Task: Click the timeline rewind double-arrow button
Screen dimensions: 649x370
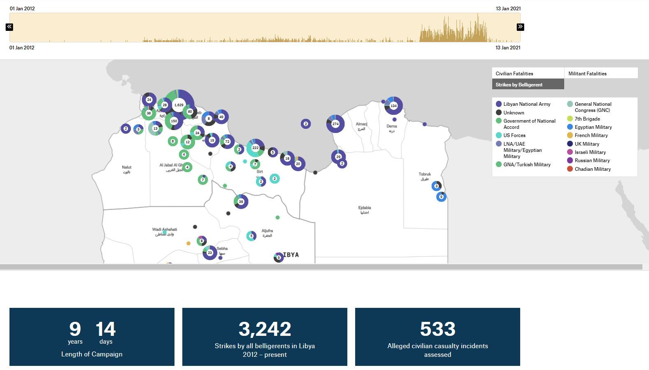Action: (x=9, y=27)
